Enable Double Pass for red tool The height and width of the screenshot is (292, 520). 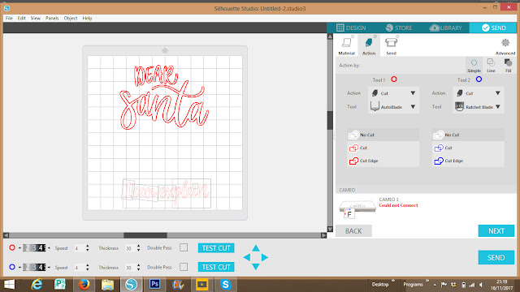click(184, 247)
